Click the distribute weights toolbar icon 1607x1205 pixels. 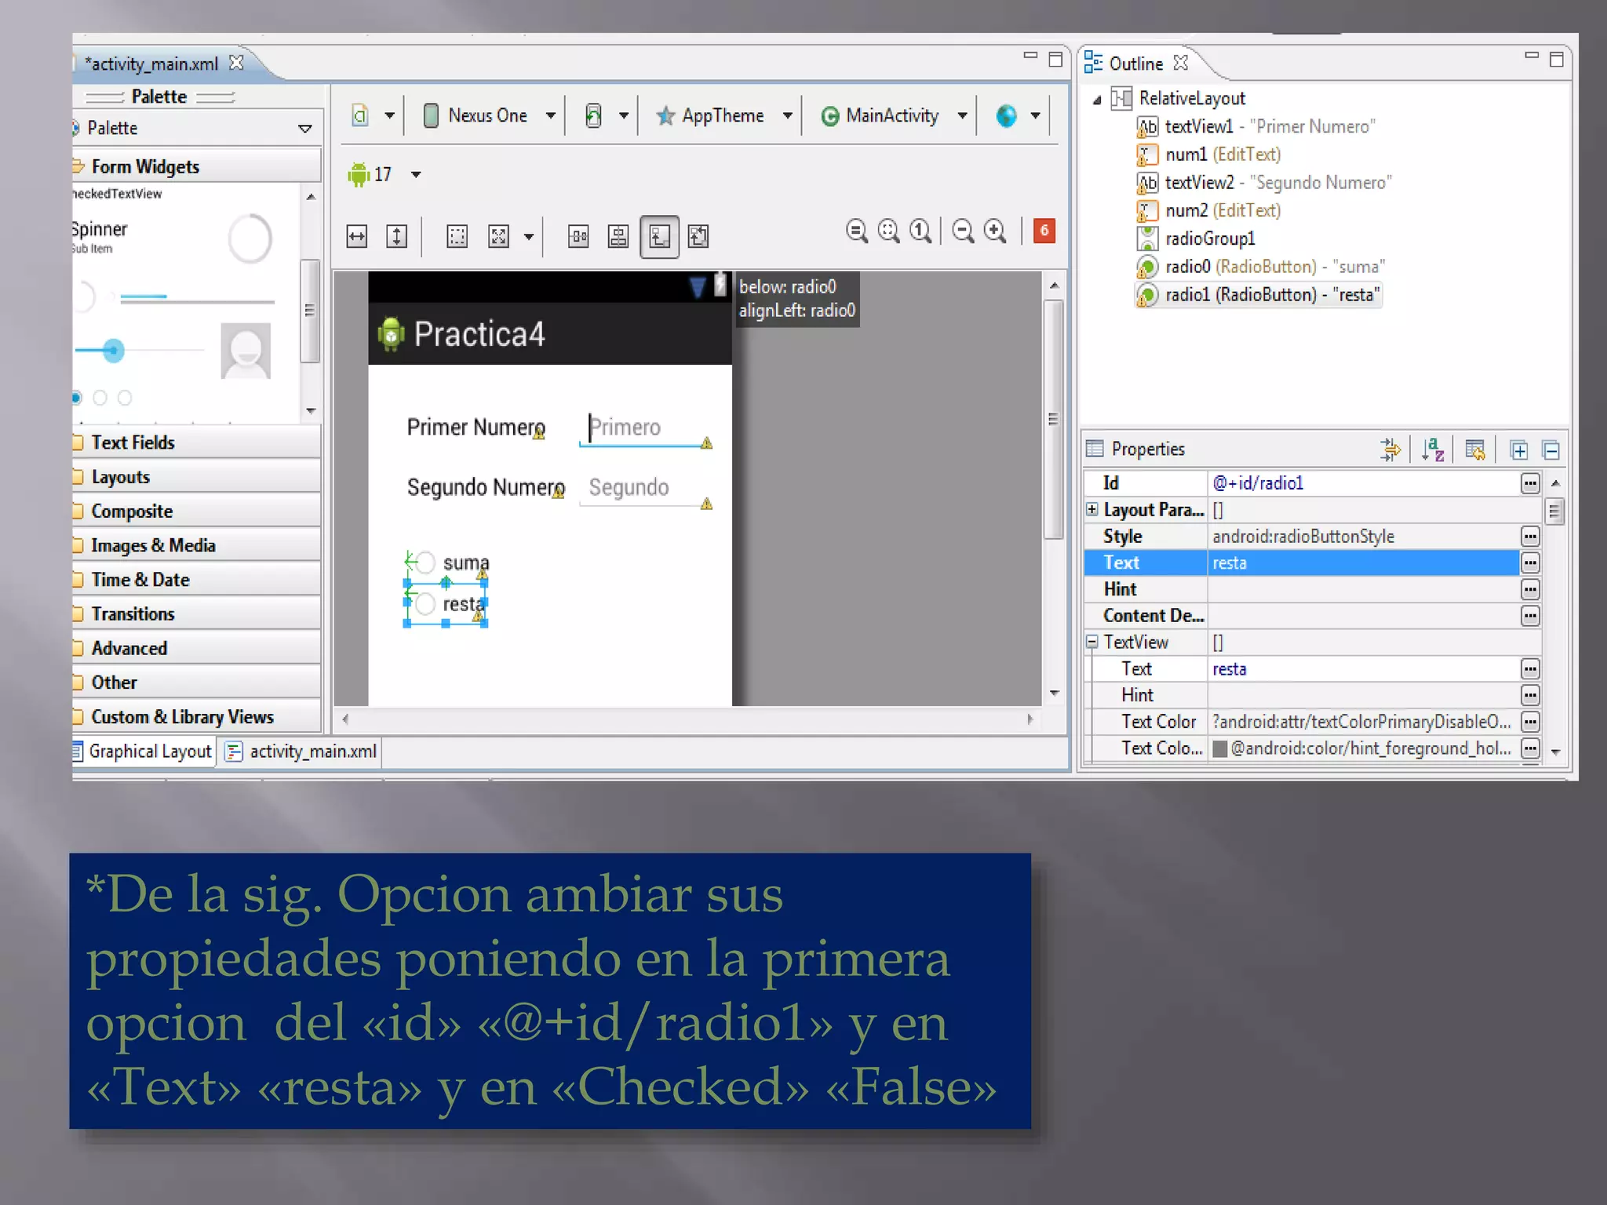pyautogui.click(x=578, y=236)
